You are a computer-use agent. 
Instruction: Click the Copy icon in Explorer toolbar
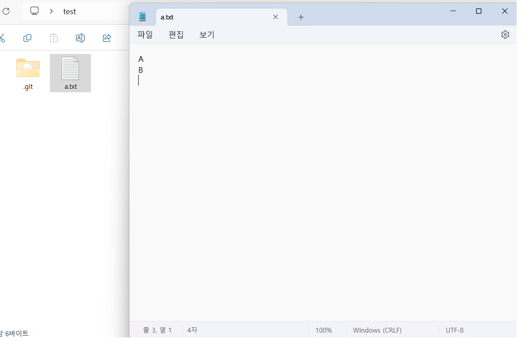coord(27,38)
